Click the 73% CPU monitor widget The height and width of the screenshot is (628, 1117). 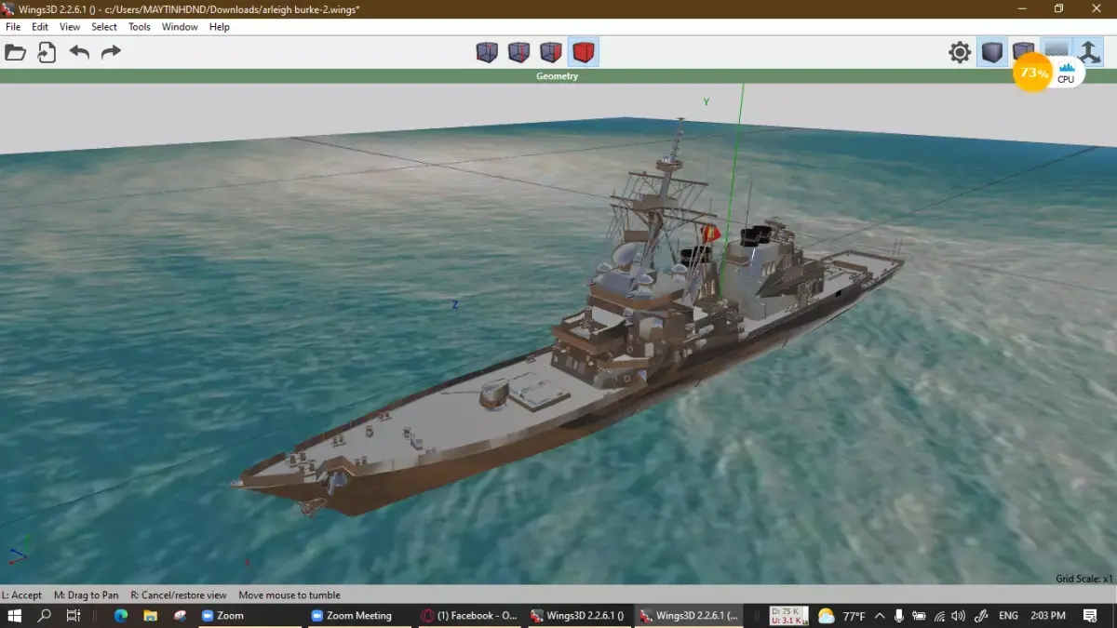pos(1049,73)
